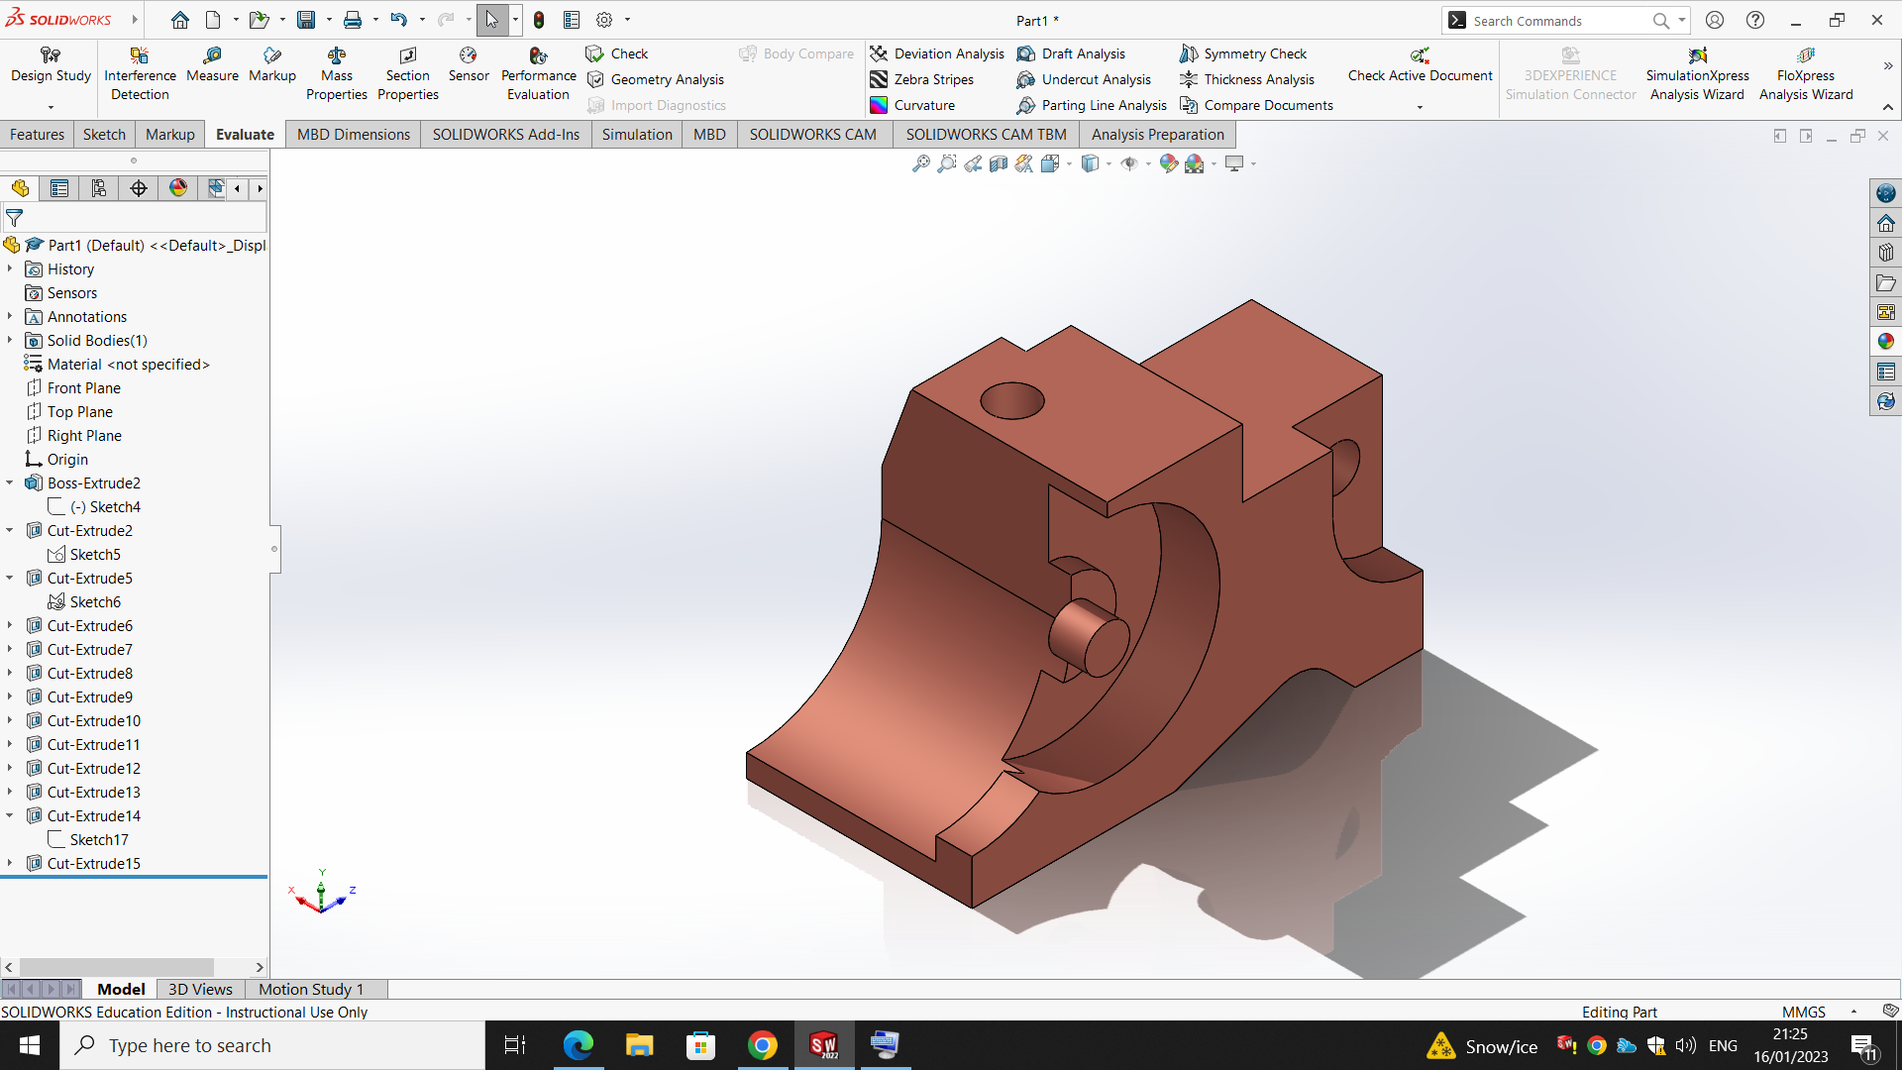Viewport: 1902px width, 1070px height.
Task: Open MMGS unit system selector
Action: [x=1803, y=1012]
